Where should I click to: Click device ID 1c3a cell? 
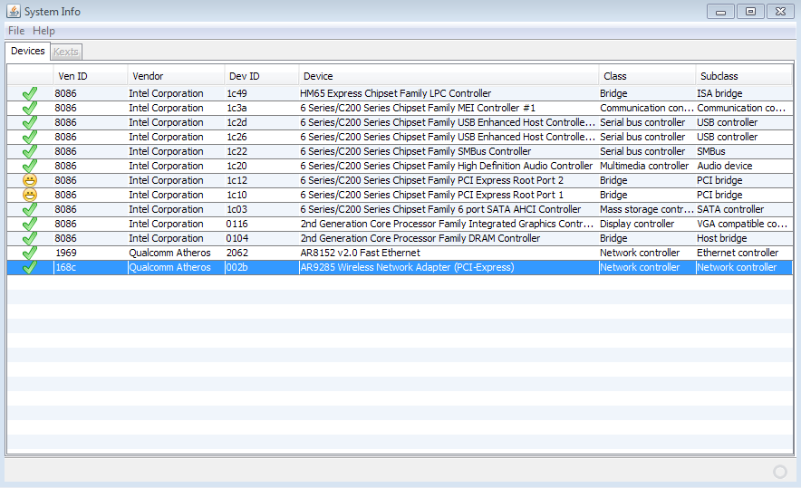click(x=262, y=108)
